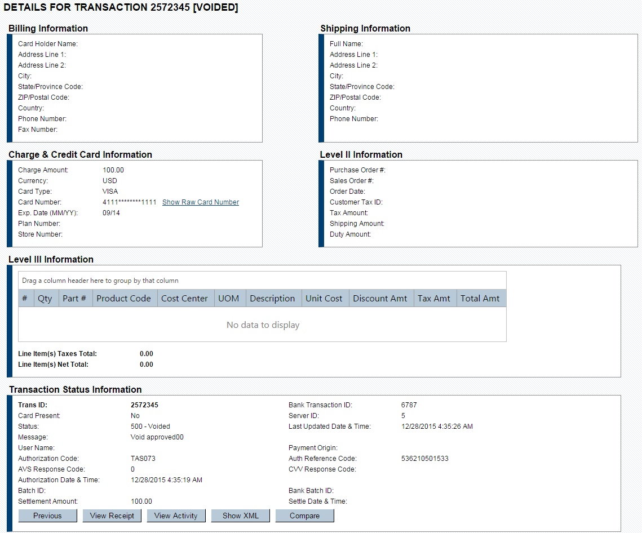The image size is (642, 533).
Task: Sort by the UOM column header
Action: point(228,299)
